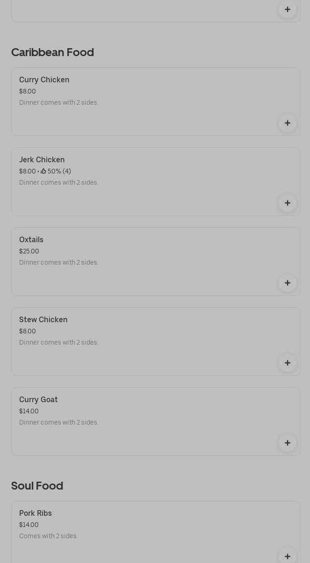Click Stew Chicken's 'Dinner comes with 2 sides' text
The image size is (310, 563).
59,342
